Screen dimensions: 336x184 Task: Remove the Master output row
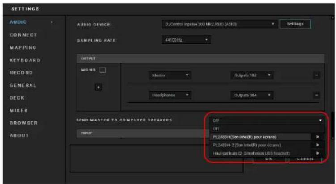point(317,75)
